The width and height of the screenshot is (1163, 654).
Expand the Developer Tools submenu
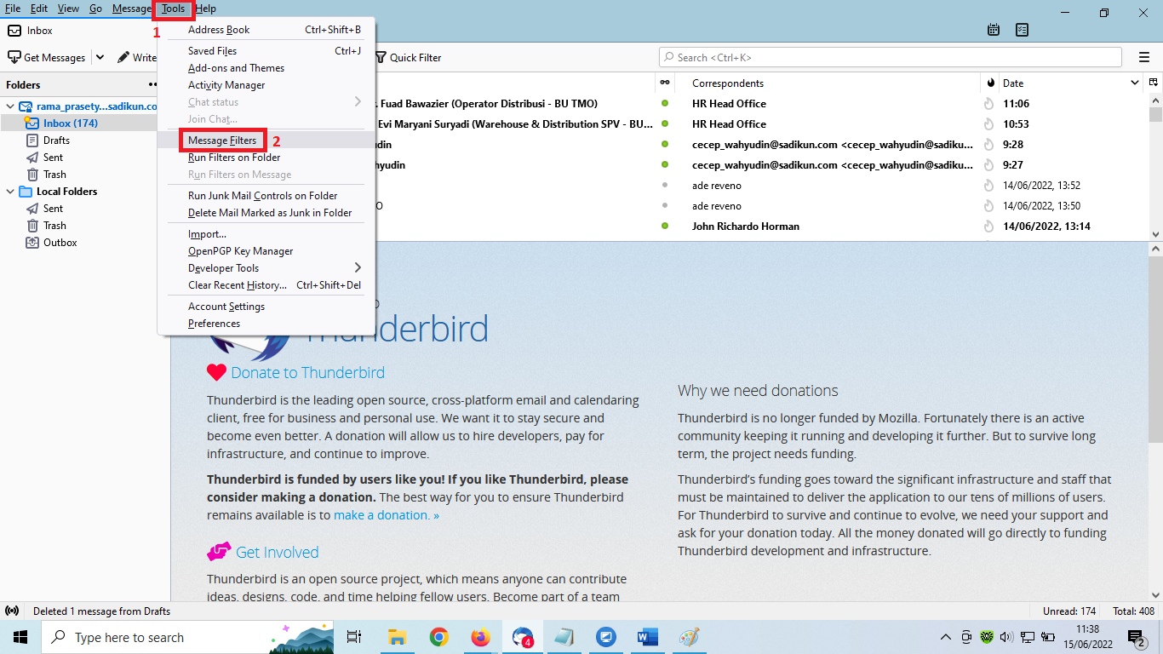(x=266, y=268)
